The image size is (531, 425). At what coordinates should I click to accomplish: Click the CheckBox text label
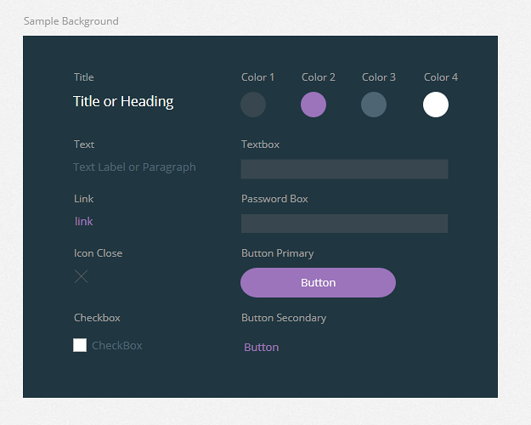click(117, 345)
